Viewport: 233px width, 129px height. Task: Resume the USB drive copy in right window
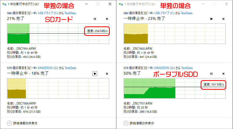(x=212, y=19)
